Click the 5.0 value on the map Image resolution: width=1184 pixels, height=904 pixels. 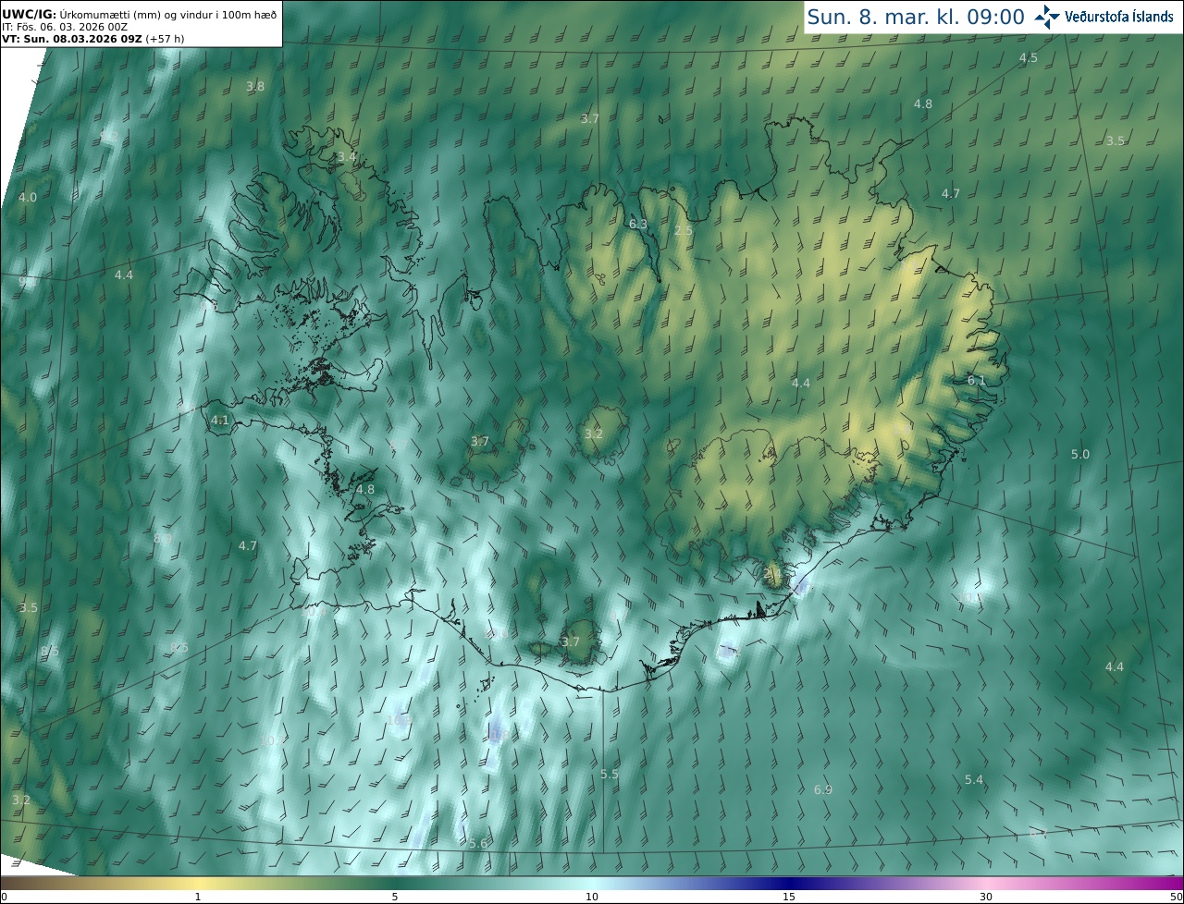click(1080, 454)
